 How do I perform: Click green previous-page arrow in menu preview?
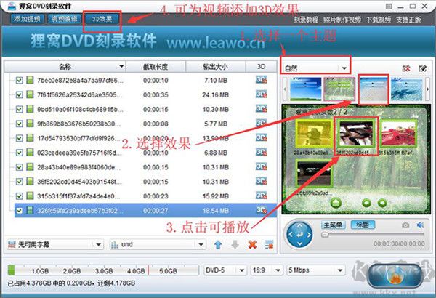click(x=366, y=204)
